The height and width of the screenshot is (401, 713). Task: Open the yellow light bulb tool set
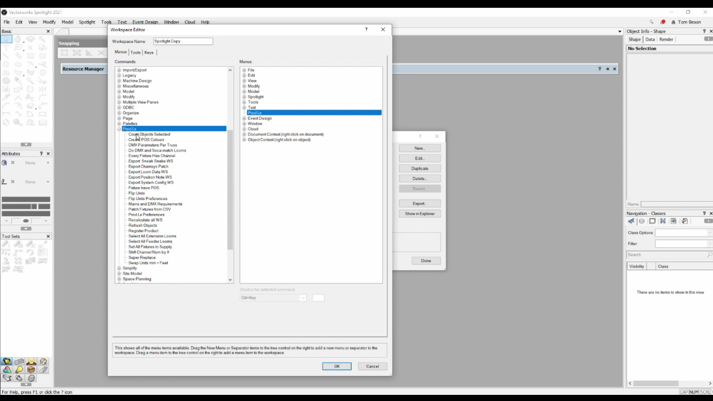click(19, 370)
